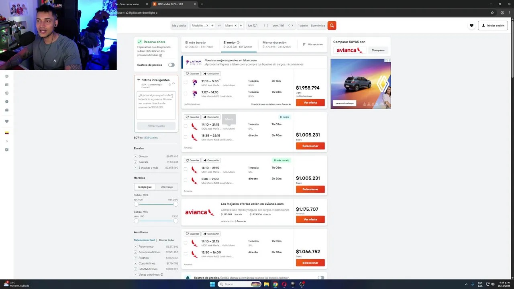Image resolution: width=514 pixels, height=289 pixels.
Task: Select El más barato sort tab
Action: (x=200, y=44)
